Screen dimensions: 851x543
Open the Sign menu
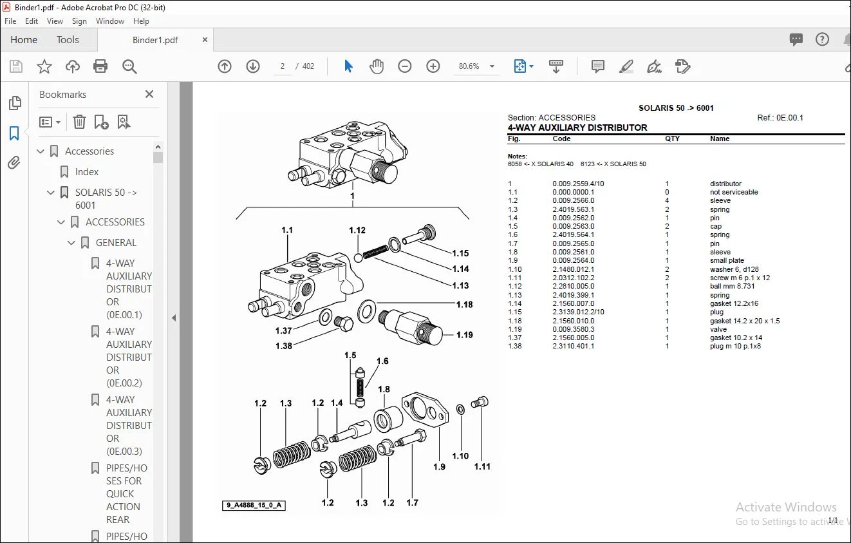pos(79,21)
